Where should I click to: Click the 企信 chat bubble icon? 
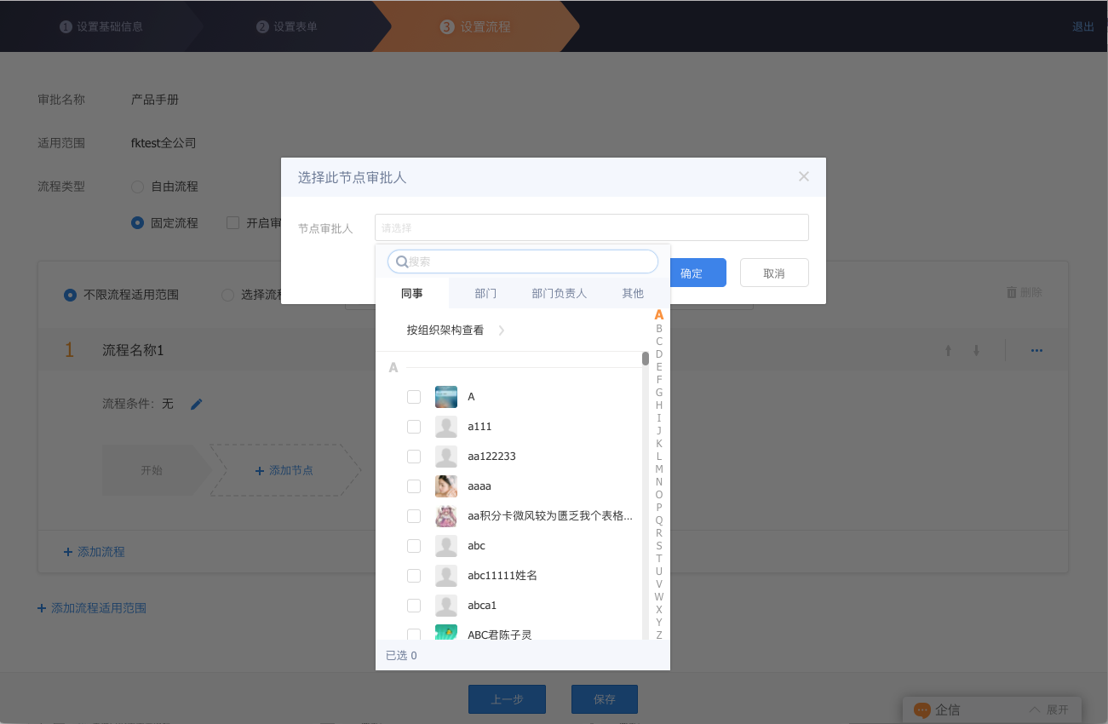921,710
